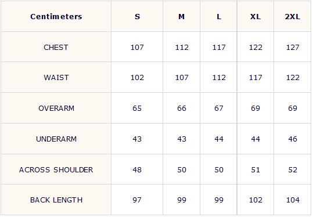
Task: Click the WAIST row label
Action: pos(56,78)
